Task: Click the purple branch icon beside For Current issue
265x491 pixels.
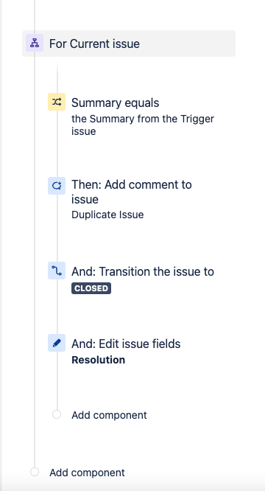Action: coord(35,43)
